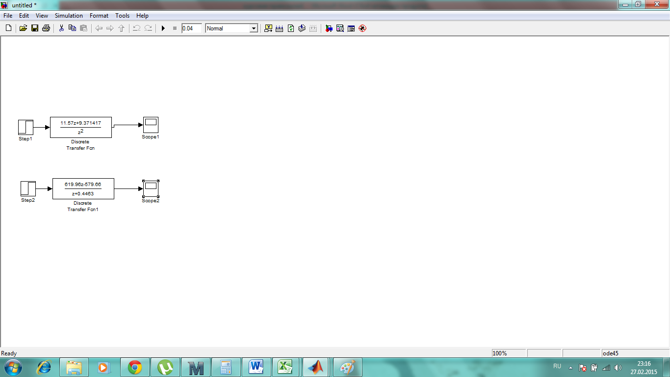The height and width of the screenshot is (377, 670).
Task: Open the File menu
Action: pos(8,16)
